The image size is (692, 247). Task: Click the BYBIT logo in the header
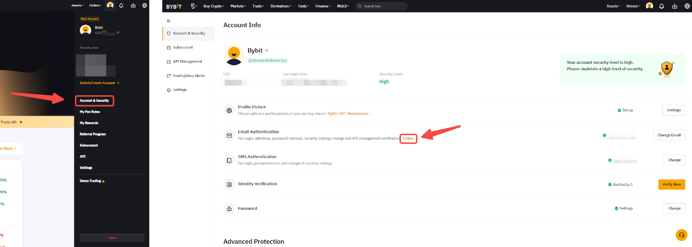174,6
